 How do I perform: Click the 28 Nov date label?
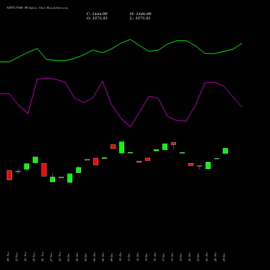click(x=60, y=256)
